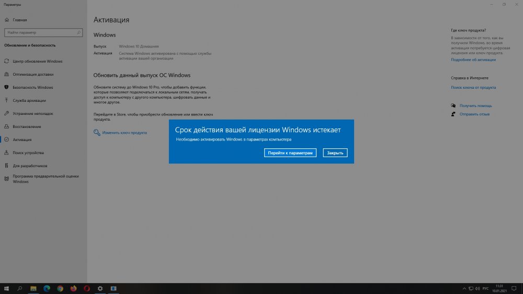Open 'Для разработчиков' settings page
This screenshot has width=523, height=294.
[30, 166]
